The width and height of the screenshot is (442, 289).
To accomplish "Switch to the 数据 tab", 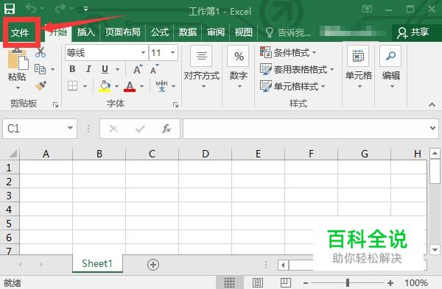I will coord(187,32).
